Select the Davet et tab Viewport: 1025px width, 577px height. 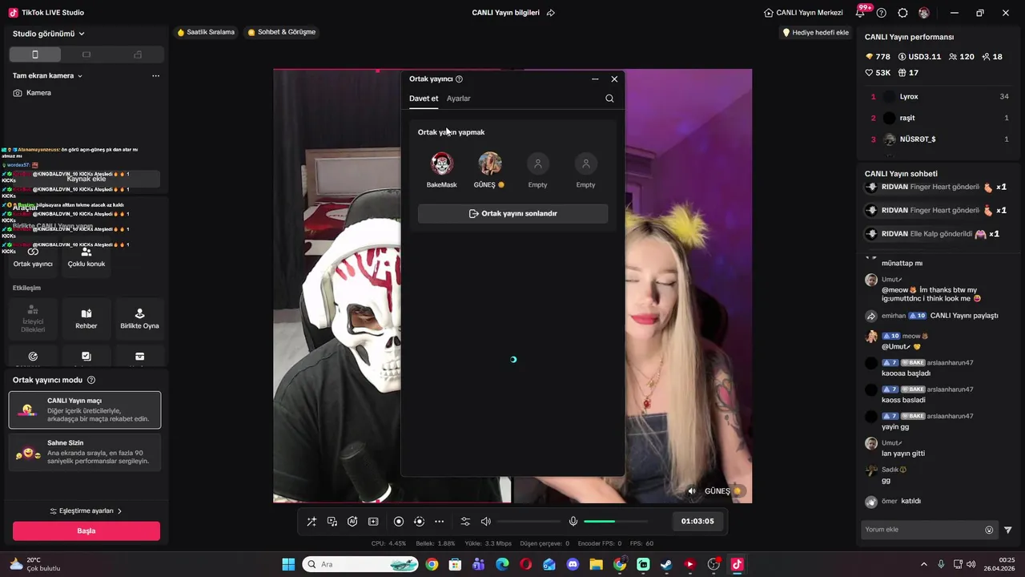pos(424,99)
